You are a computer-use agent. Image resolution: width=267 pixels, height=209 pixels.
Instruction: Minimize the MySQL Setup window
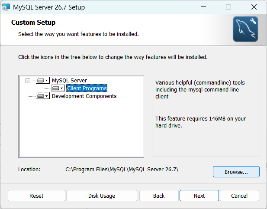[x=203, y=7]
